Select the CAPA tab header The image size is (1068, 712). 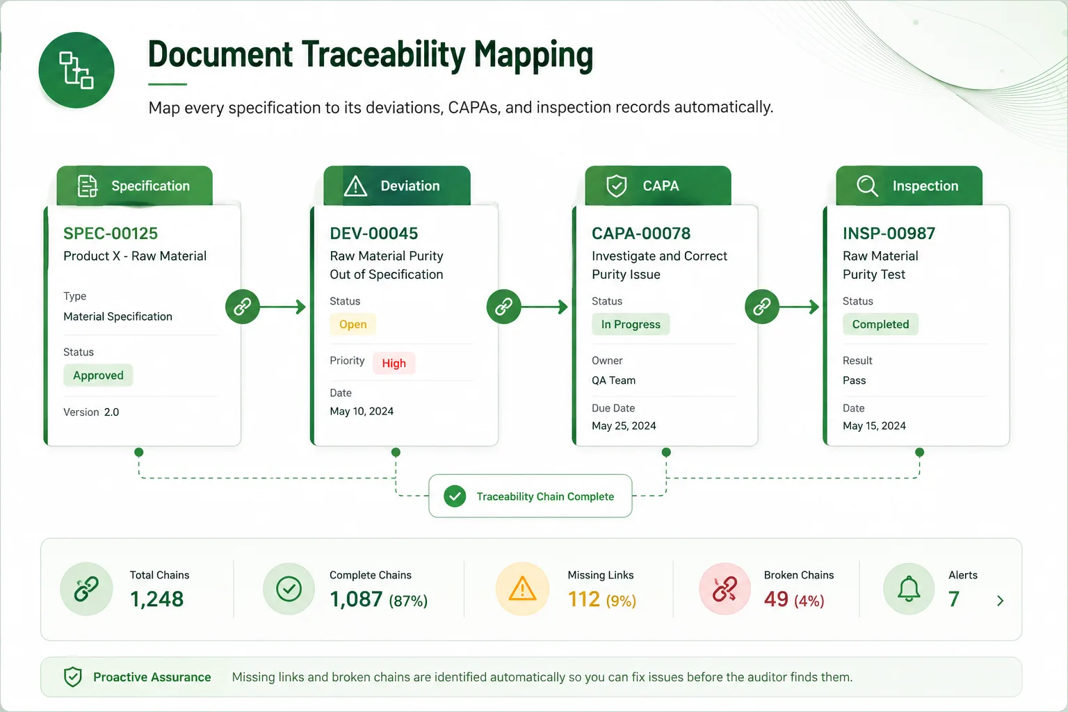click(658, 186)
